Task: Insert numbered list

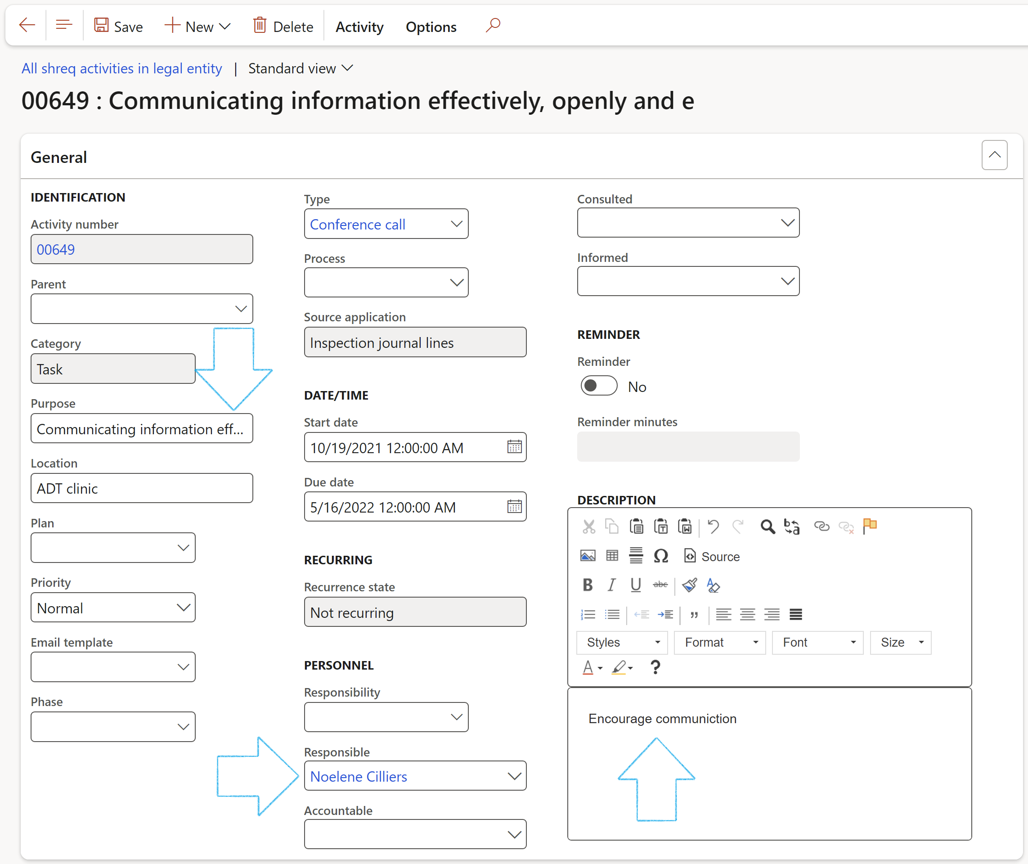Action: point(588,614)
